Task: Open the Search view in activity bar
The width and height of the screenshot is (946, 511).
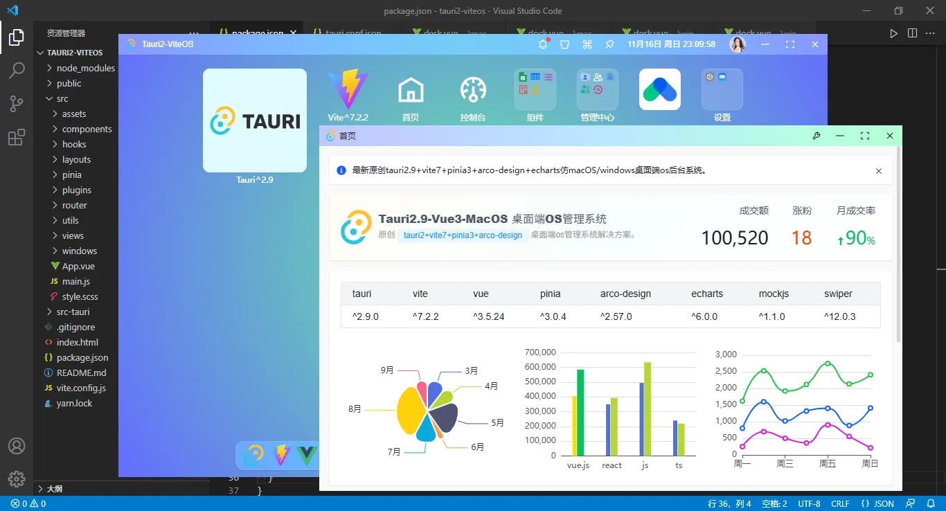Action: 17,70
